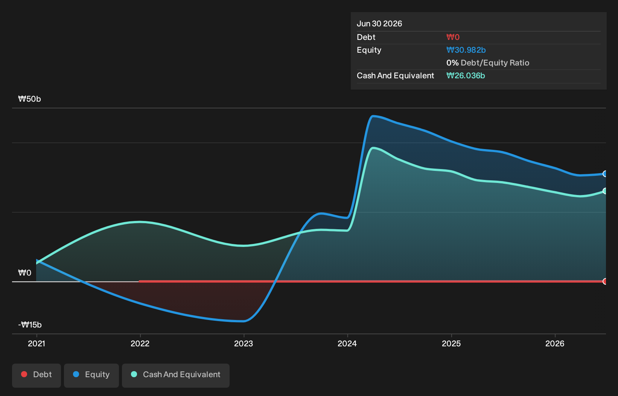The height and width of the screenshot is (396, 618).
Task: Click the teal Cash And Equivalent dot
Action: click(134, 374)
